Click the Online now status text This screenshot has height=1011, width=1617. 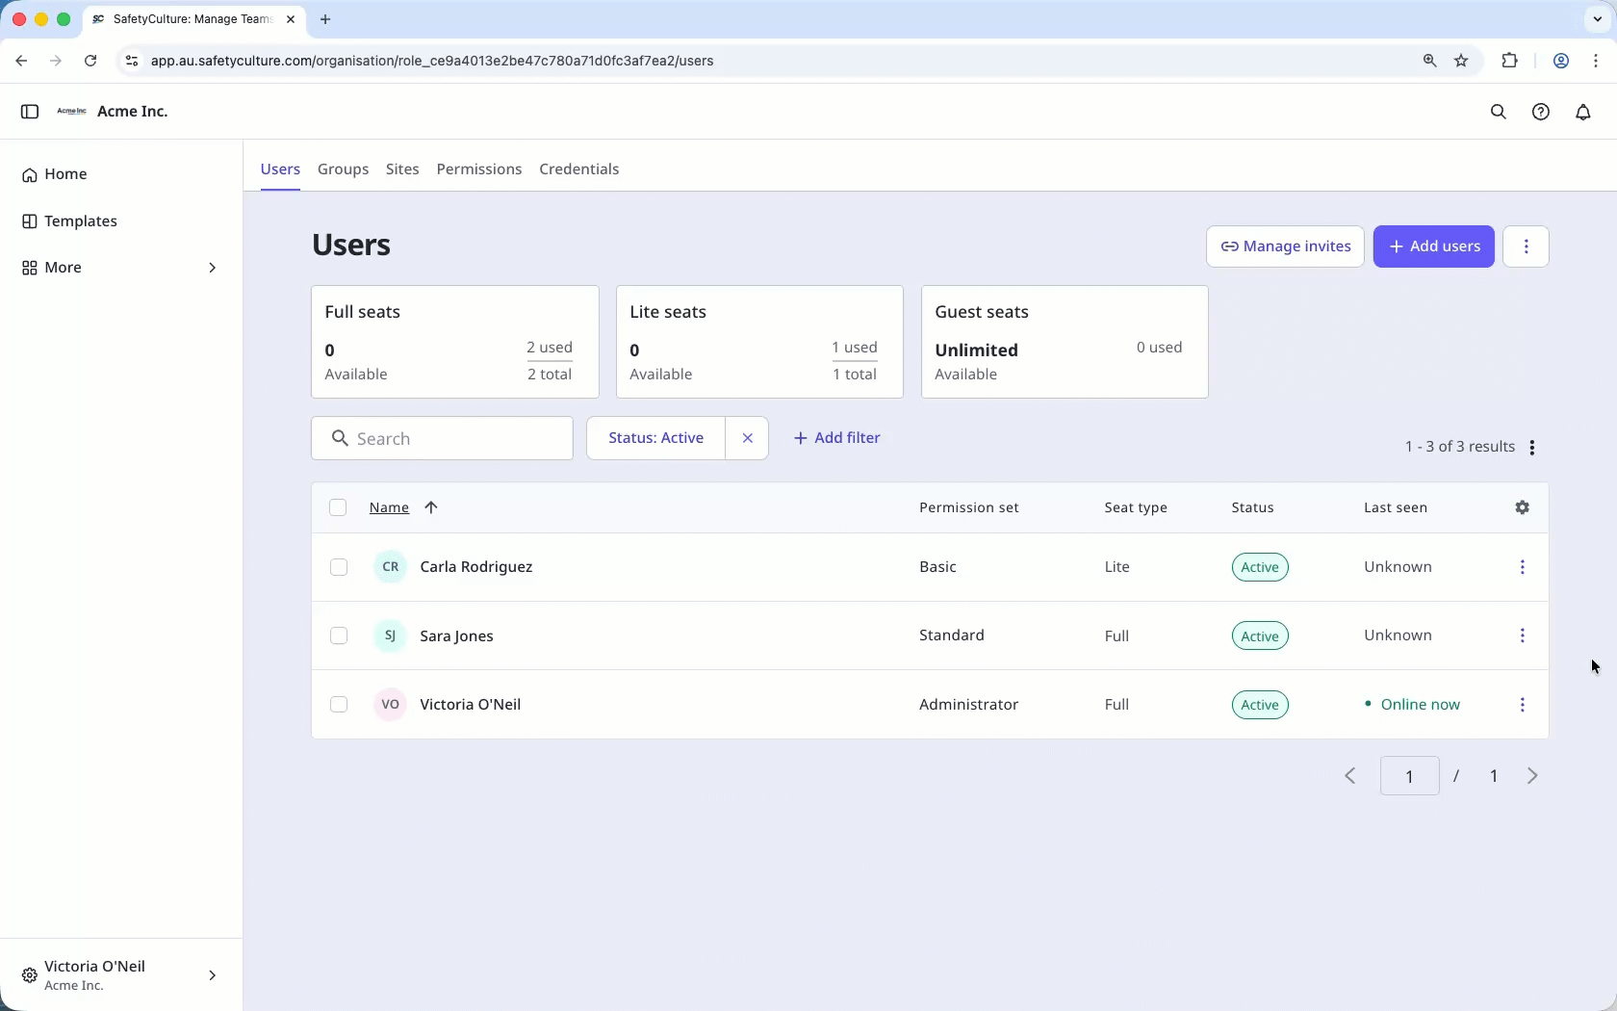click(x=1420, y=705)
